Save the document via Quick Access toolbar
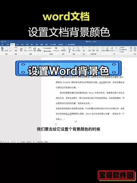Viewport: 137px width, 183px height. [2, 41]
